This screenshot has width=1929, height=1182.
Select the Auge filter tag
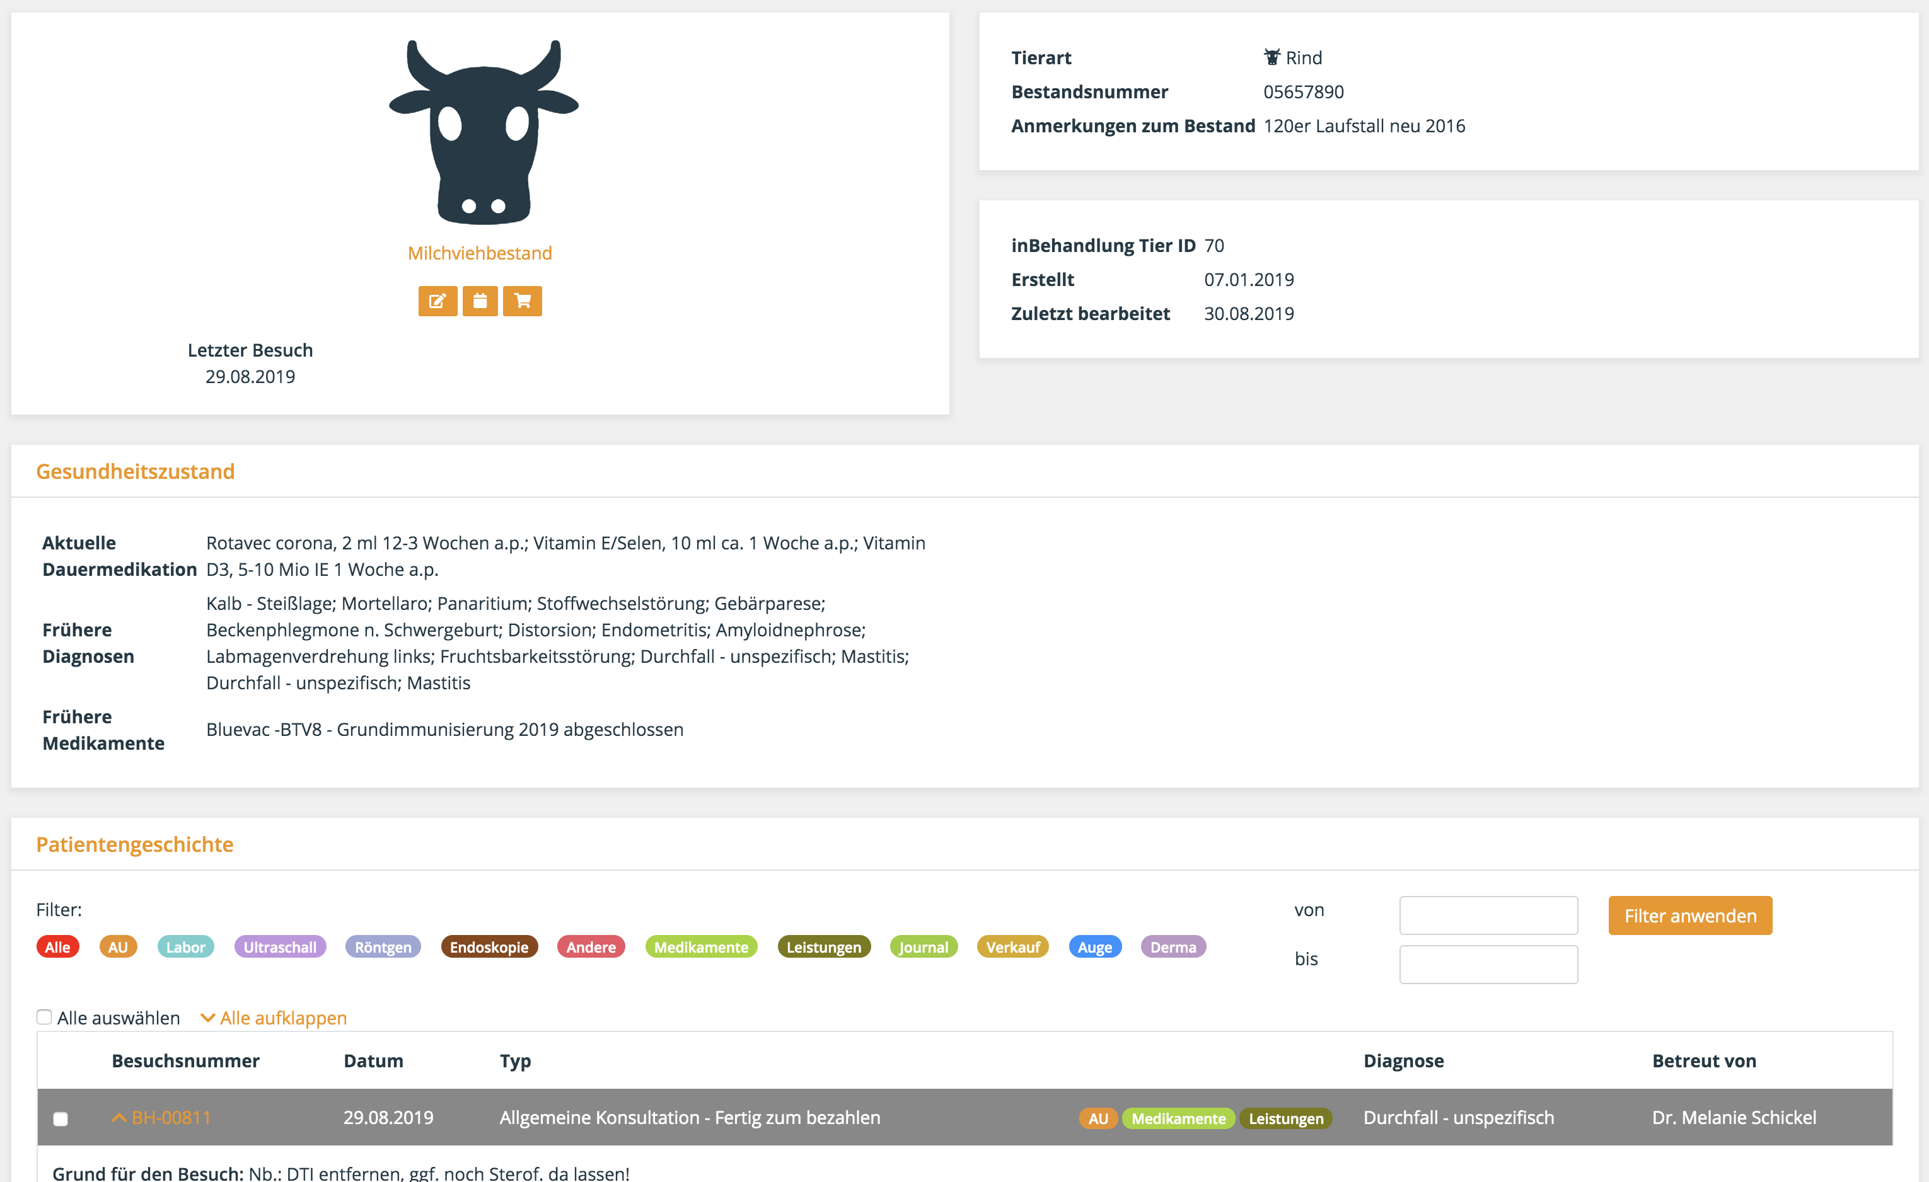pos(1095,946)
